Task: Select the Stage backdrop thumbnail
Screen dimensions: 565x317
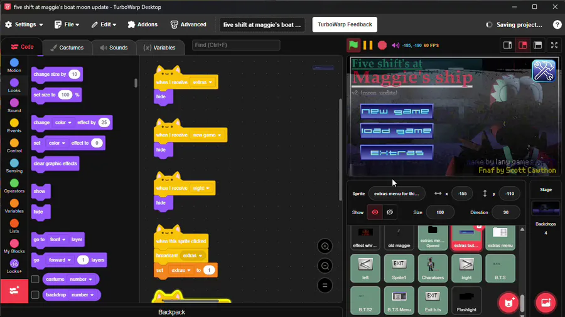Action: (546, 209)
